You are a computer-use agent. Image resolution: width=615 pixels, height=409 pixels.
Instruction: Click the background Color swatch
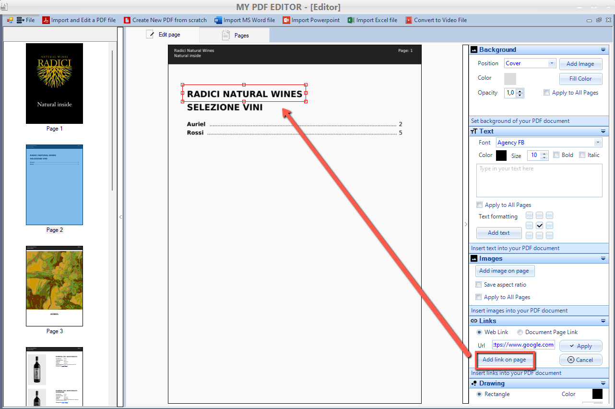[x=510, y=79]
